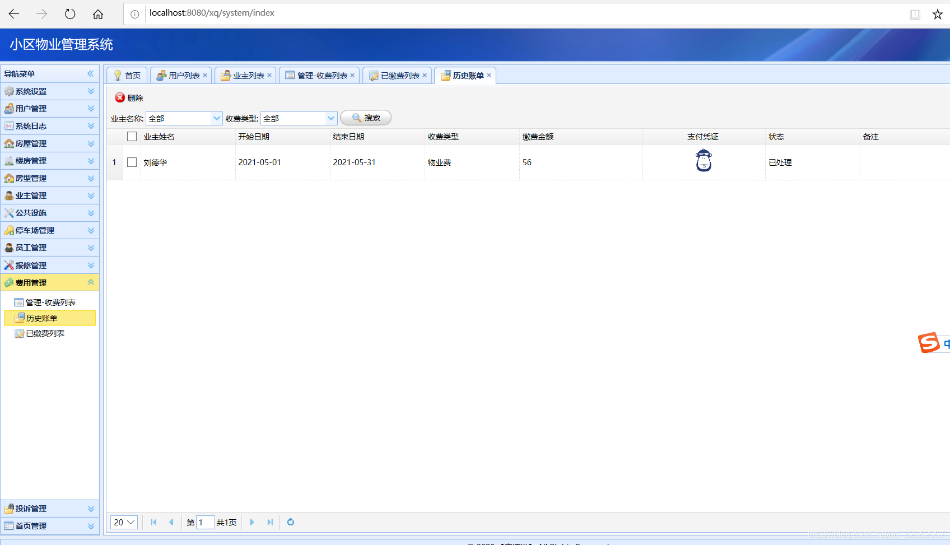
Task: Click the 删除 delete button
Action: [x=129, y=97]
